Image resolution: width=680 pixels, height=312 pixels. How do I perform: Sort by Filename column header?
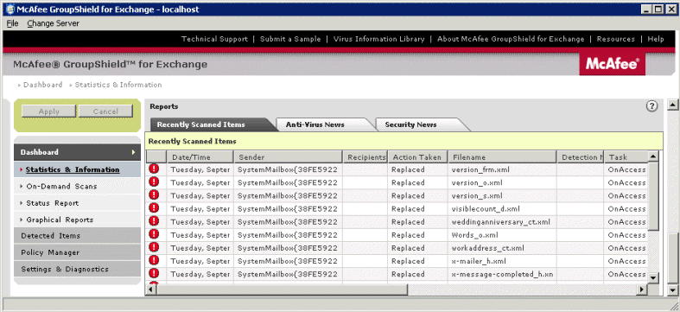(x=502, y=157)
